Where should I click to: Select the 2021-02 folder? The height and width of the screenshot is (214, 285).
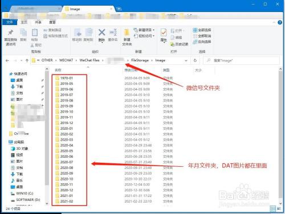67,201
